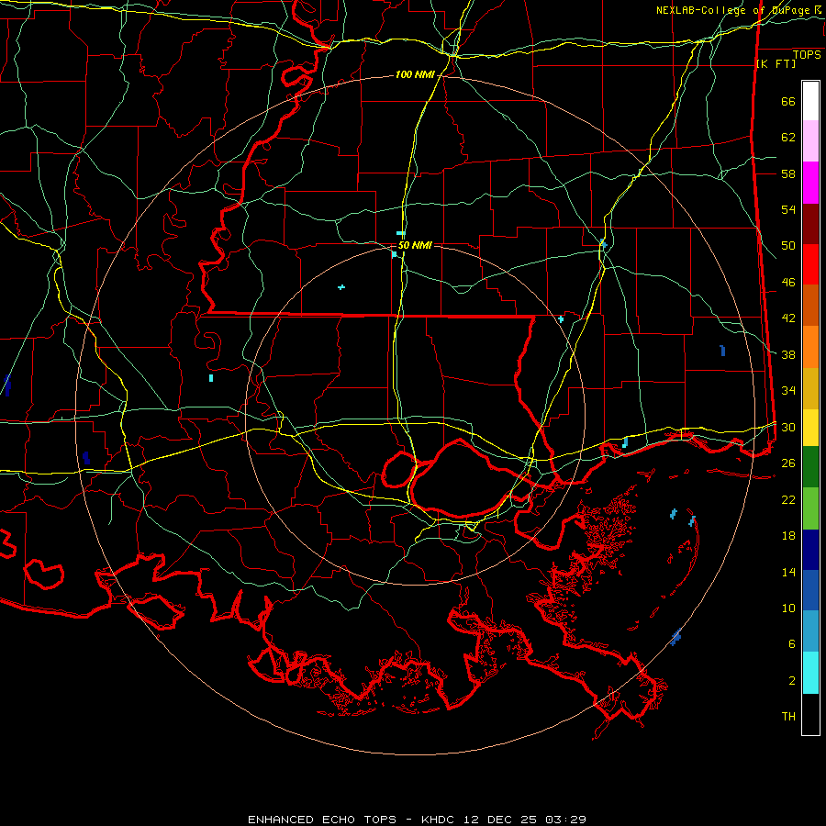Click the bright red legend color band
This screenshot has height=826, width=826.
click(x=810, y=264)
